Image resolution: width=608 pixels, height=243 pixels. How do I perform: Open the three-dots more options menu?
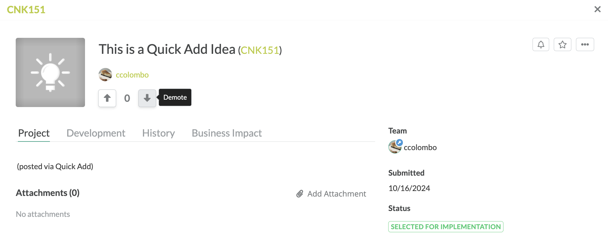(585, 45)
